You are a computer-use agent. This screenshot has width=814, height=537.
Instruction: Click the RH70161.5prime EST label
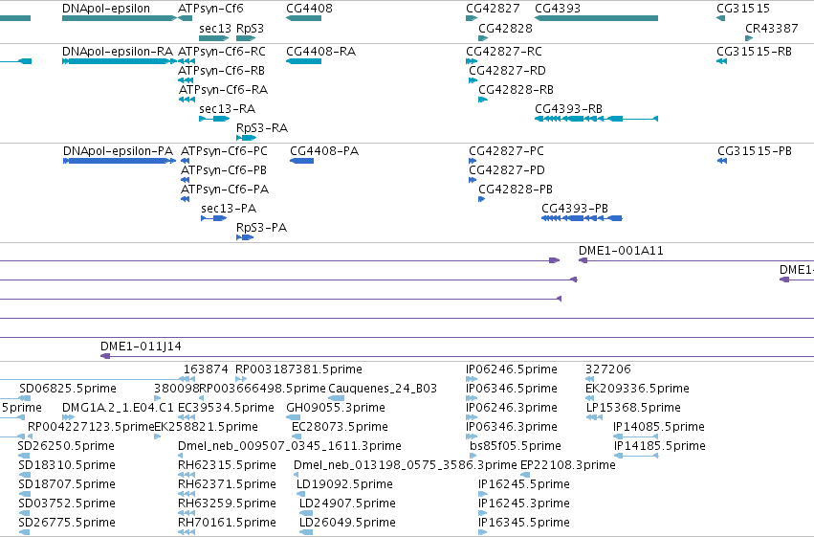pos(227,523)
